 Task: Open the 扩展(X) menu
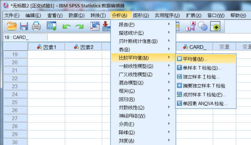tap(193, 16)
